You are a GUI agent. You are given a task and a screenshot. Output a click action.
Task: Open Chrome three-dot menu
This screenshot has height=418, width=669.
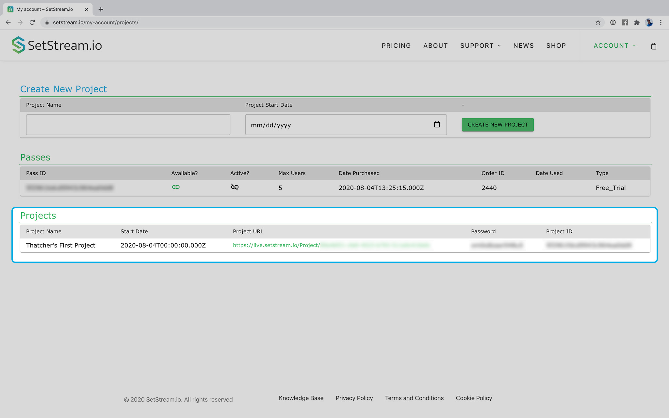point(661,23)
